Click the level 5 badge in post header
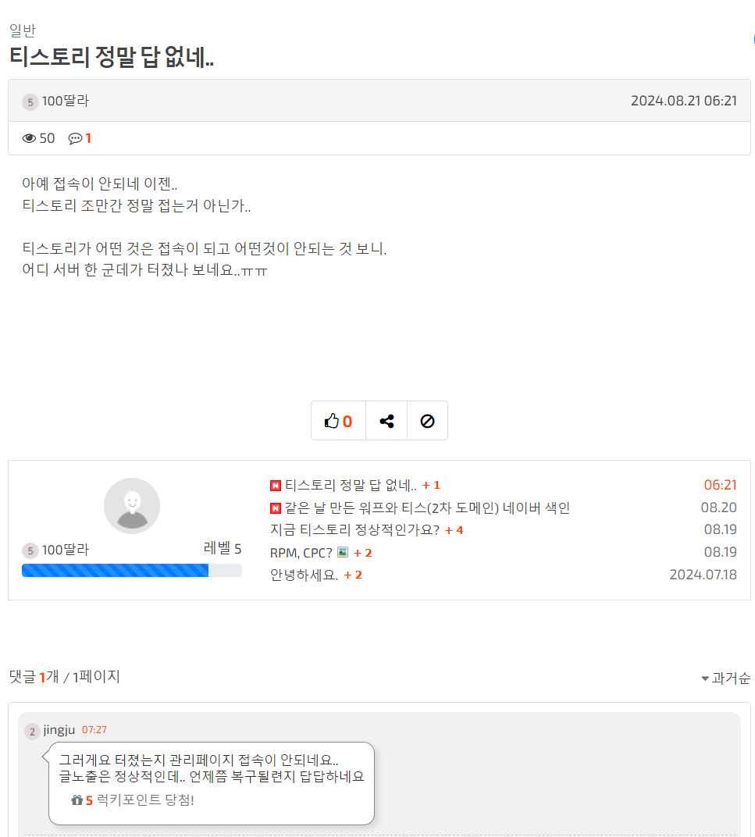 tap(30, 102)
